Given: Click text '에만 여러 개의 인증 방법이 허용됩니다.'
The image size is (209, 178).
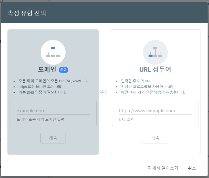Looking at the screenshot, I should pos(153,92).
